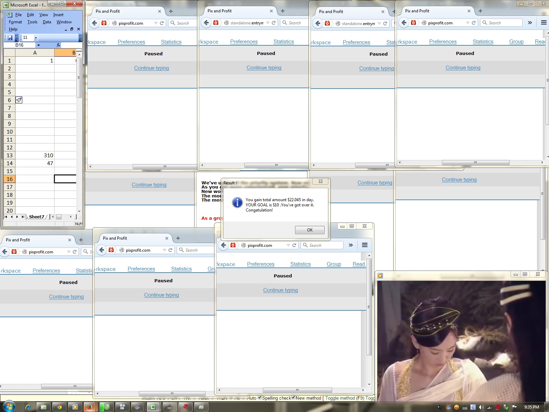Screen dimensions: 549x412
Task: Click OK in the Result dialog
Action: (x=310, y=230)
